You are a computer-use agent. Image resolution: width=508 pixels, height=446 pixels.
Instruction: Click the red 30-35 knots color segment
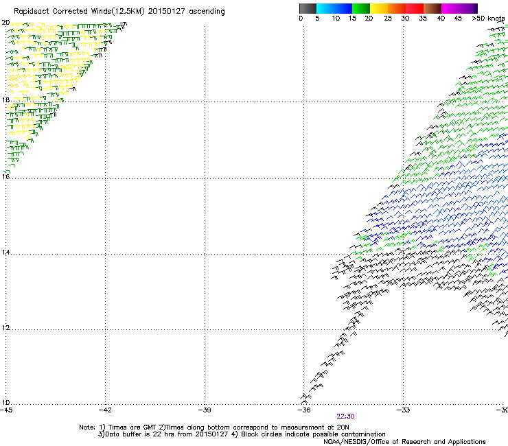[415, 8]
